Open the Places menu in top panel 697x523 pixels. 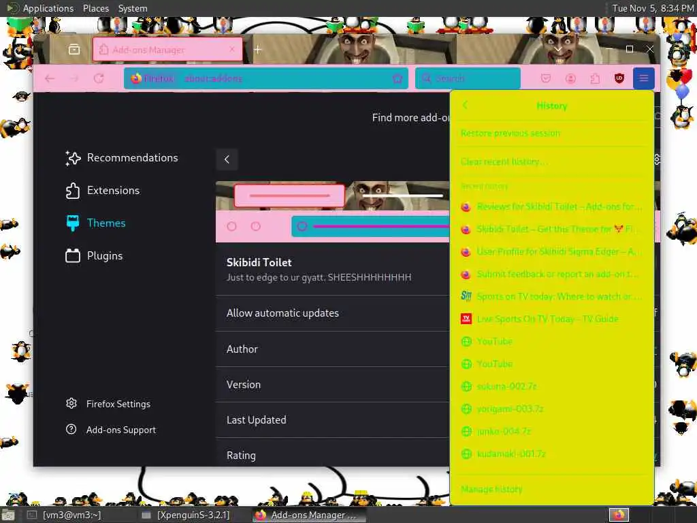[95, 8]
